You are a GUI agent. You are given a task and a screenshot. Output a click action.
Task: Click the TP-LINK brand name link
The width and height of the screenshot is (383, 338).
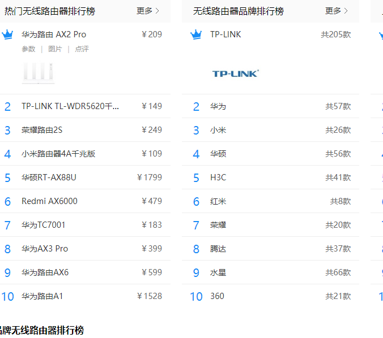tap(225, 34)
